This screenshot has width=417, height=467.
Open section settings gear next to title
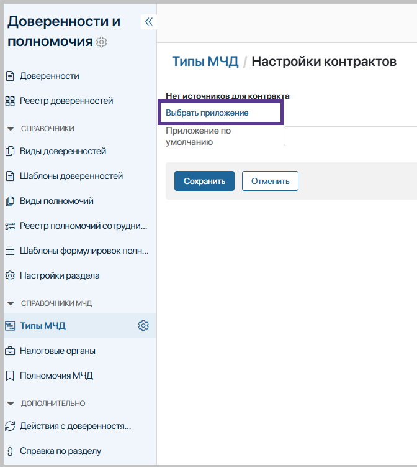(x=101, y=42)
